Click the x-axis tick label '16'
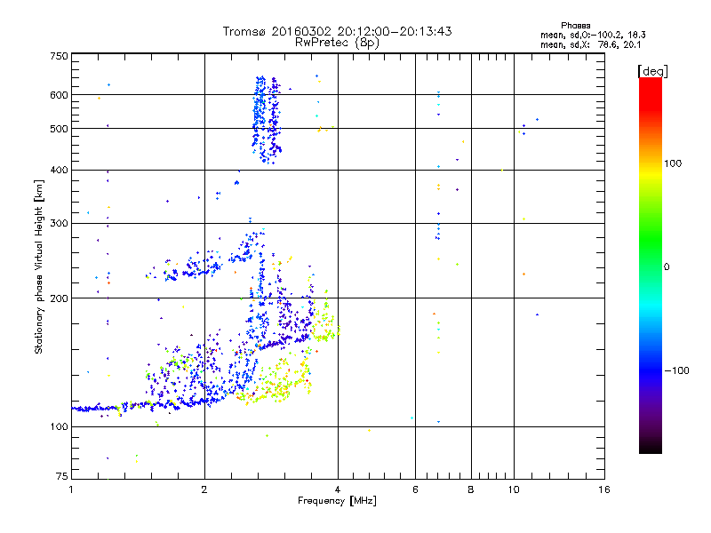This screenshot has width=711, height=533. pos(604,489)
